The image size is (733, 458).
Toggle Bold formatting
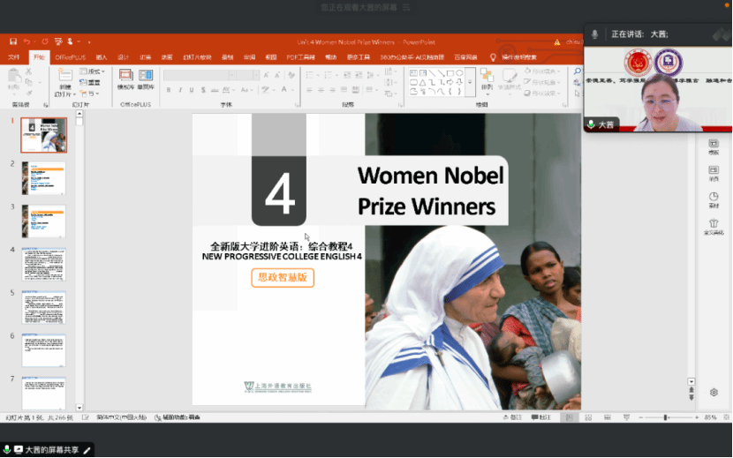(x=167, y=90)
